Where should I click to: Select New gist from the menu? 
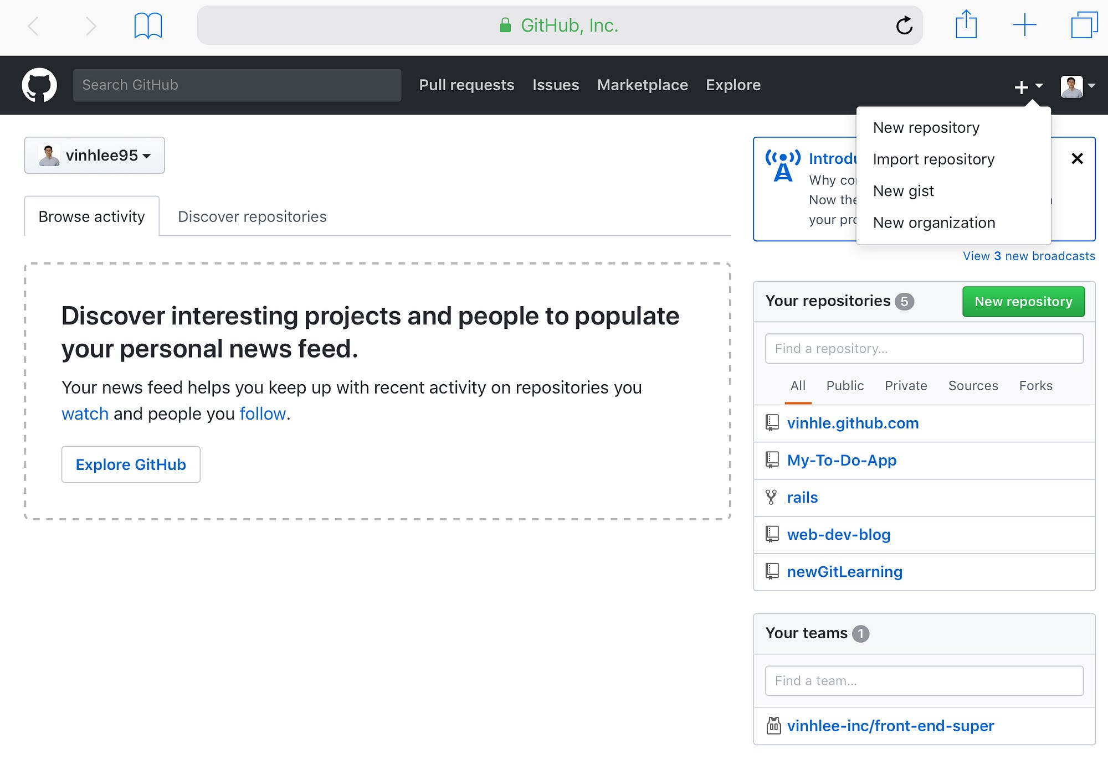point(903,191)
